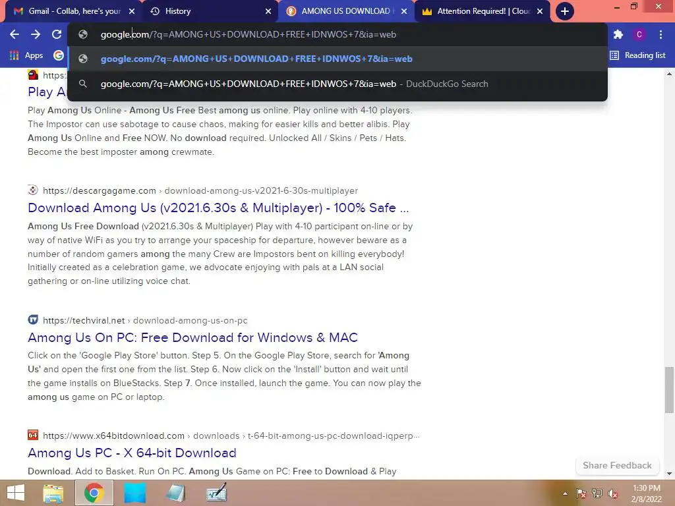Image resolution: width=675 pixels, height=506 pixels.
Task: Open the pen and checklist taskbar app
Action: tap(216, 493)
